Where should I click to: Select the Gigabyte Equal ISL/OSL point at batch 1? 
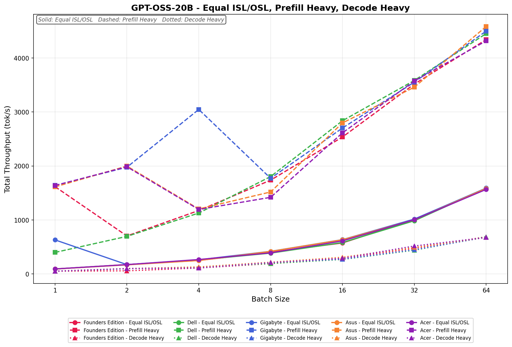[x=55, y=240]
